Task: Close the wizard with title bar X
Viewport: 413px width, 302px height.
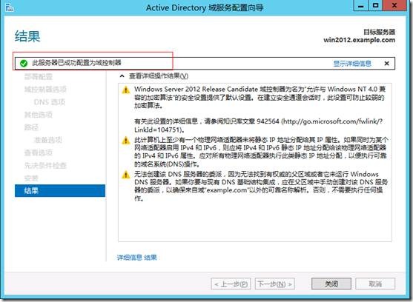Action: (394, 6)
